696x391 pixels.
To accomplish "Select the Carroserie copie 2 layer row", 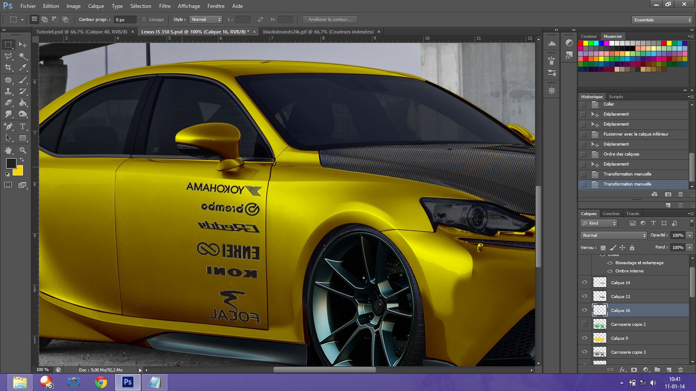I will click(634, 324).
